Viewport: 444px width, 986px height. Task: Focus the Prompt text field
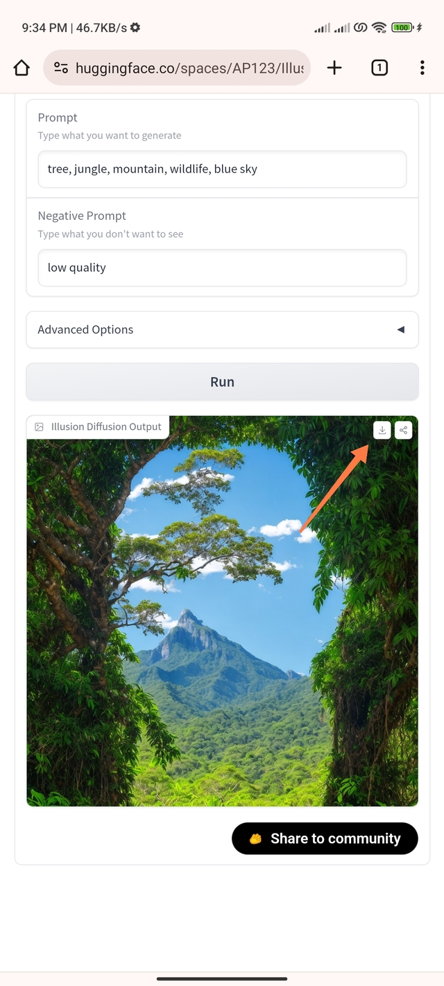pyautogui.click(x=222, y=169)
